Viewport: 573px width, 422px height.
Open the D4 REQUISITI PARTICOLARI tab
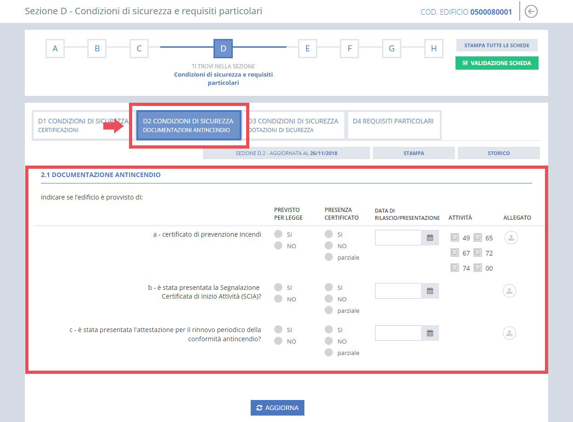pos(393,121)
